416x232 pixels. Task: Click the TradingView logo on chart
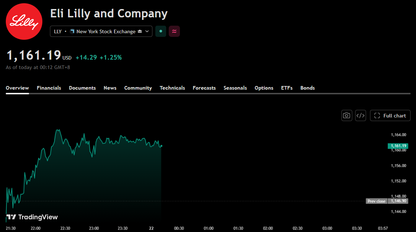32,217
